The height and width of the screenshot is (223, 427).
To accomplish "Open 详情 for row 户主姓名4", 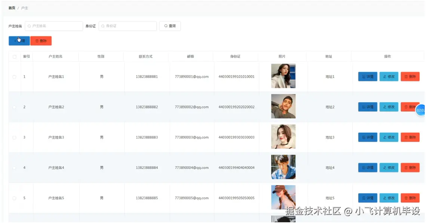I will click(x=368, y=167).
